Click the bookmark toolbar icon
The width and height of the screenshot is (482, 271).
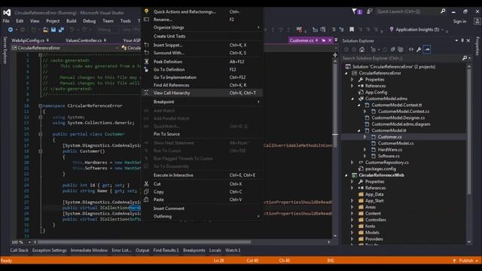coord(352,29)
